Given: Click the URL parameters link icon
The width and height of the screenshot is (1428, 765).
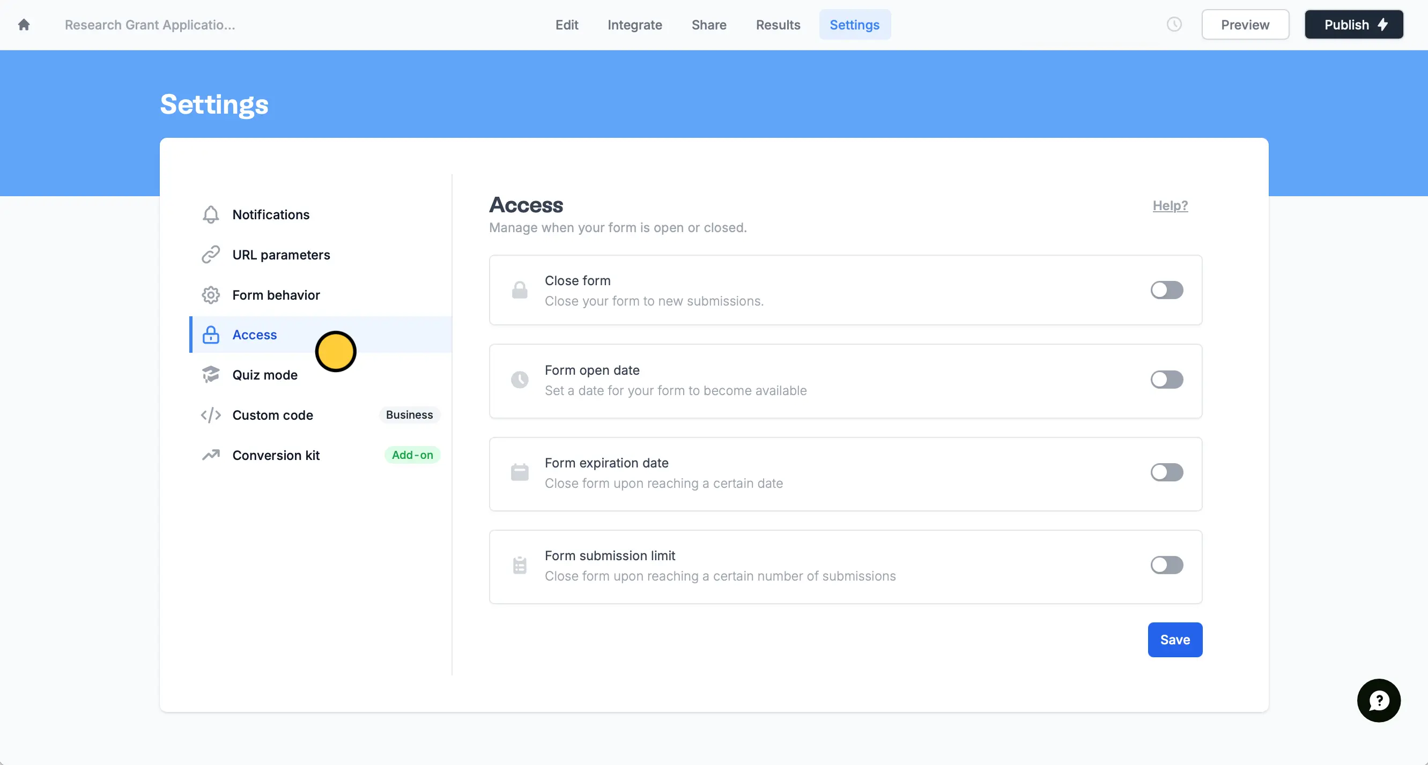Looking at the screenshot, I should coord(211,255).
